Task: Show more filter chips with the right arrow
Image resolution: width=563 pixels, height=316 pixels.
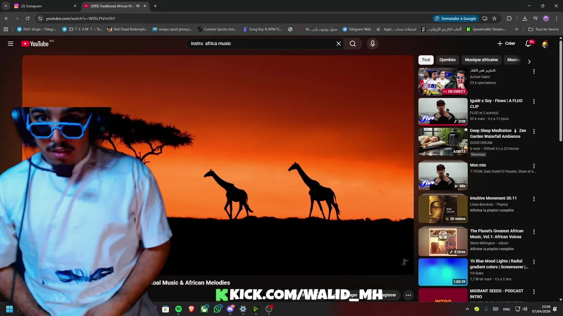Action: [x=529, y=62]
